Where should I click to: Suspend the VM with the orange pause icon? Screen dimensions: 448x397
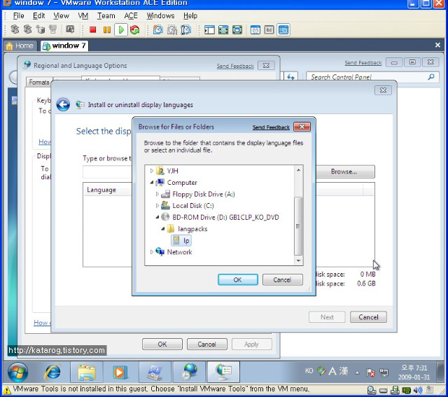[x=107, y=29]
